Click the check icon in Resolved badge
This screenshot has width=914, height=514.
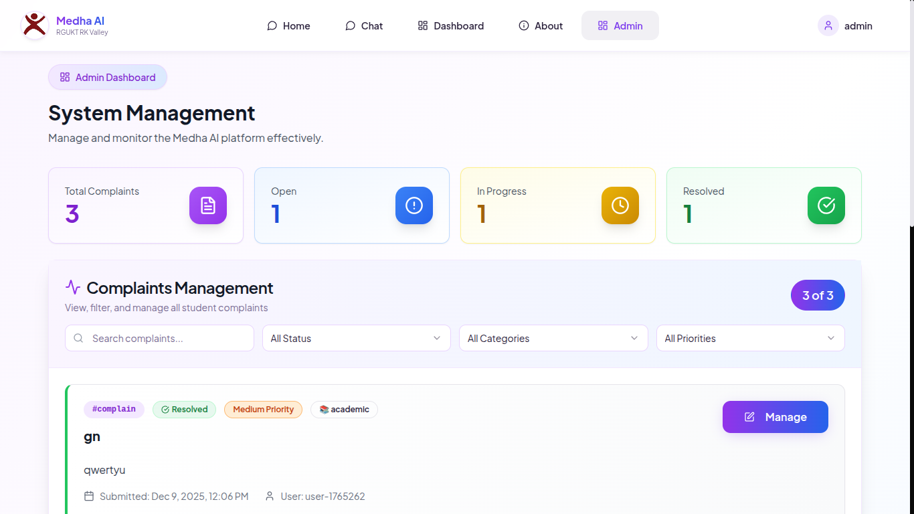[x=165, y=410]
